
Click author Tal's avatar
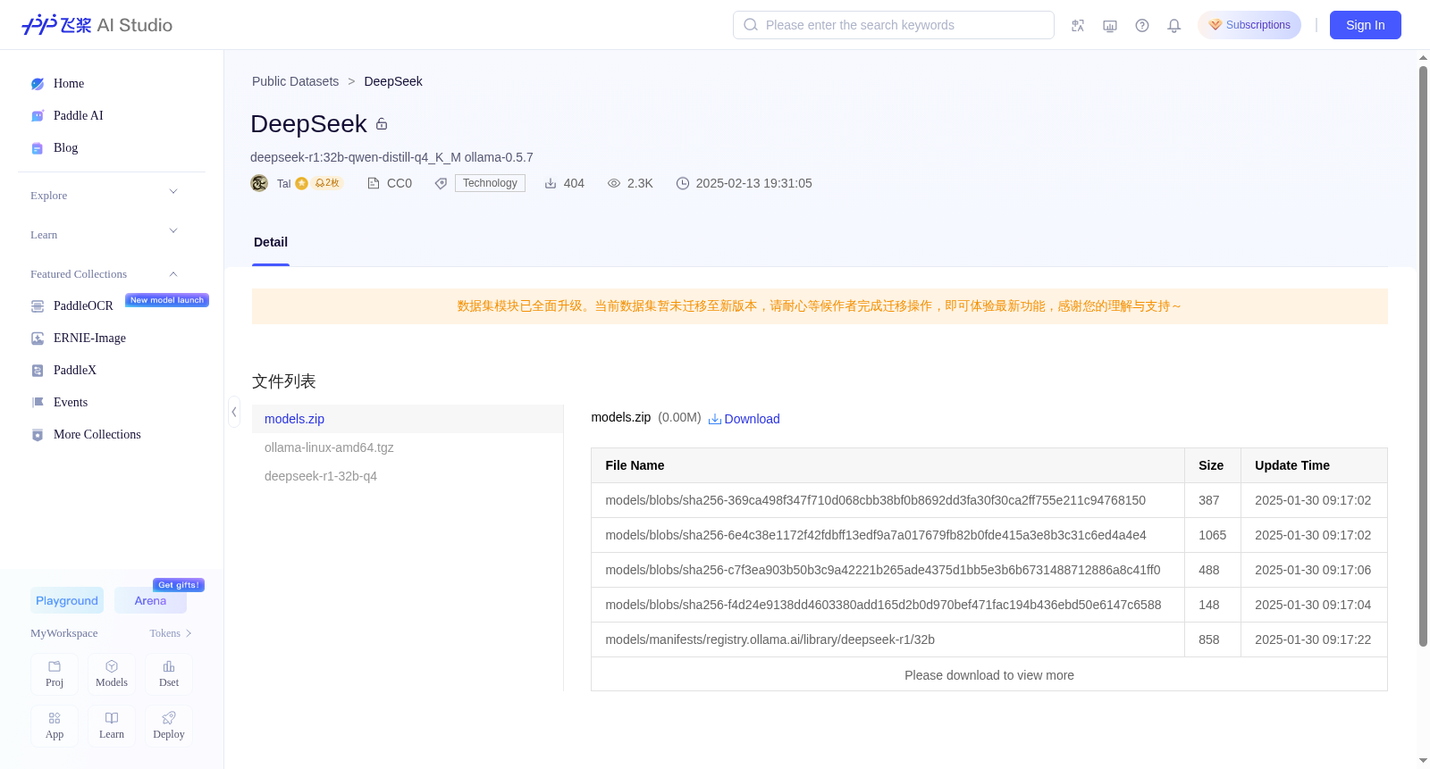pyautogui.click(x=259, y=183)
